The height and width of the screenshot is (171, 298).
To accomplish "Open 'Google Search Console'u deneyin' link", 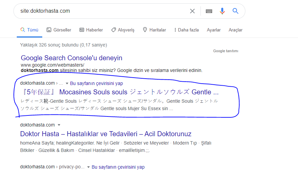I will pos(71,58).
